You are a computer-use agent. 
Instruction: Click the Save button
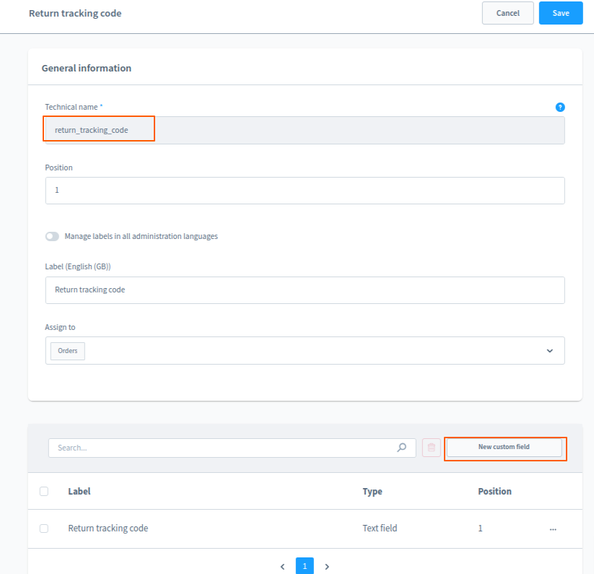tap(561, 13)
